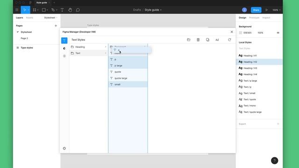Switch to the Prototype tab

tap(254, 18)
